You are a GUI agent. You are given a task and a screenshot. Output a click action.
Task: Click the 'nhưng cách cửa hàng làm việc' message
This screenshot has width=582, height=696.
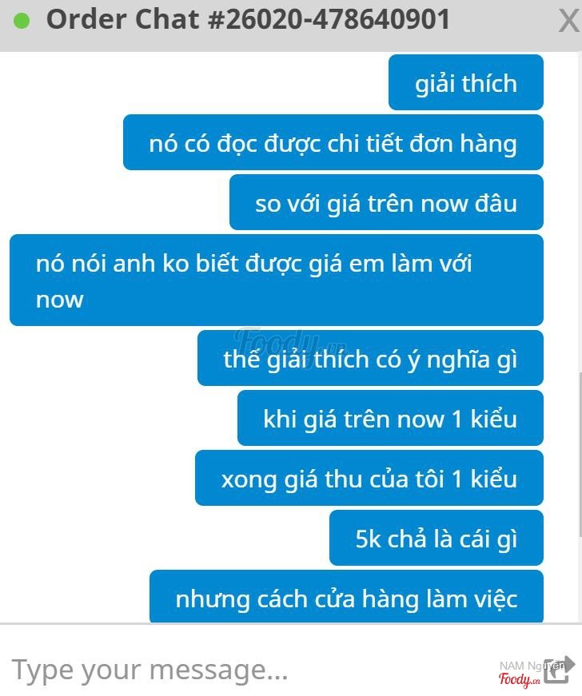pyautogui.click(x=346, y=597)
